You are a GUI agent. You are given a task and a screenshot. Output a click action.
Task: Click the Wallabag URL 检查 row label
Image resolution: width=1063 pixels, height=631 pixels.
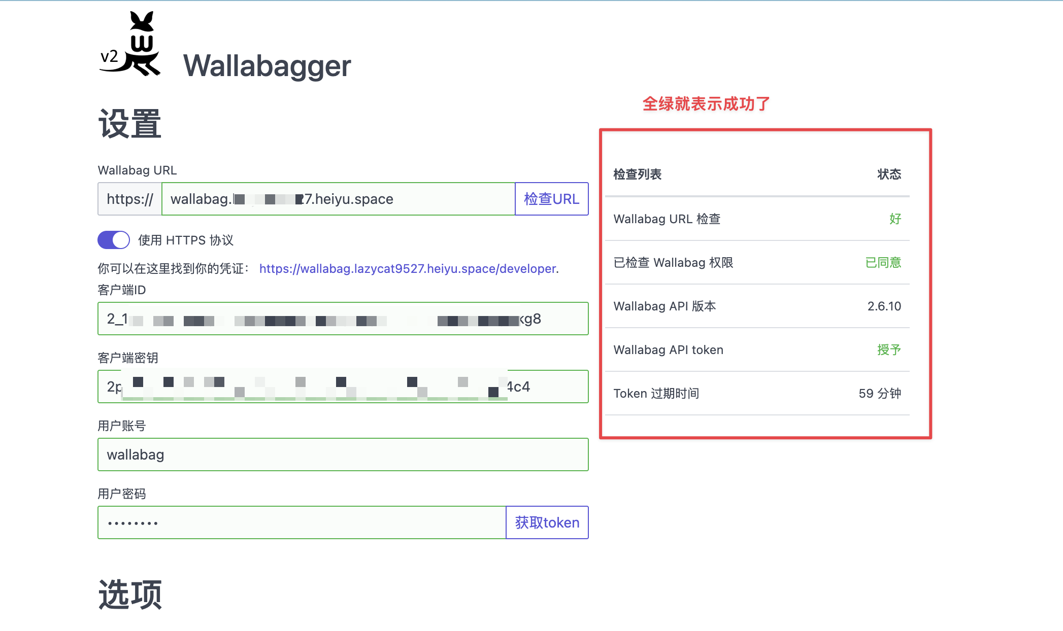click(x=667, y=219)
